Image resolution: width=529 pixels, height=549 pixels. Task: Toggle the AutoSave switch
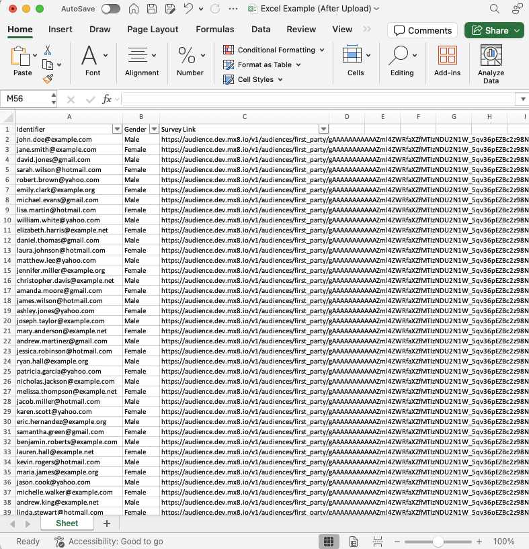click(110, 9)
